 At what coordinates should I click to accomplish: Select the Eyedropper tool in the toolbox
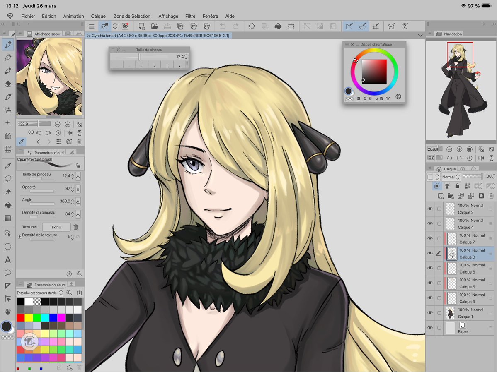pyautogui.click(x=8, y=166)
